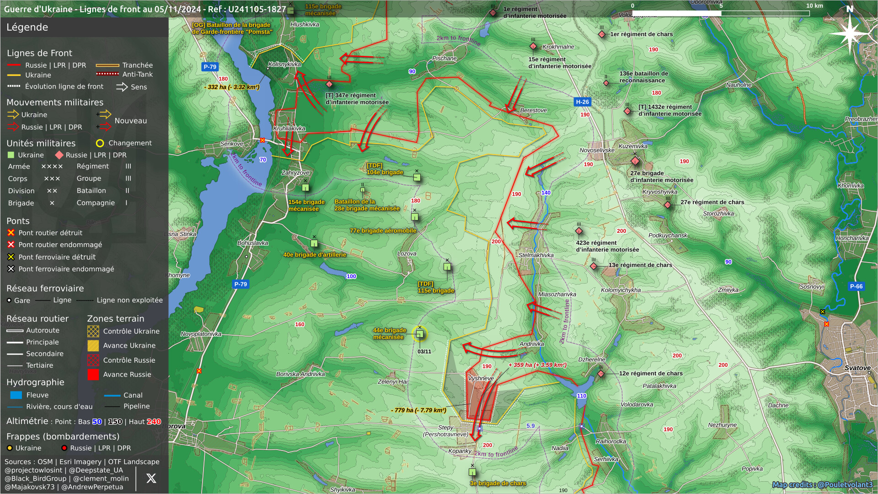This screenshot has height=494, width=878.
Task: Click the Contrôle Ukraine hatched legend swatch
Action: click(93, 331)
